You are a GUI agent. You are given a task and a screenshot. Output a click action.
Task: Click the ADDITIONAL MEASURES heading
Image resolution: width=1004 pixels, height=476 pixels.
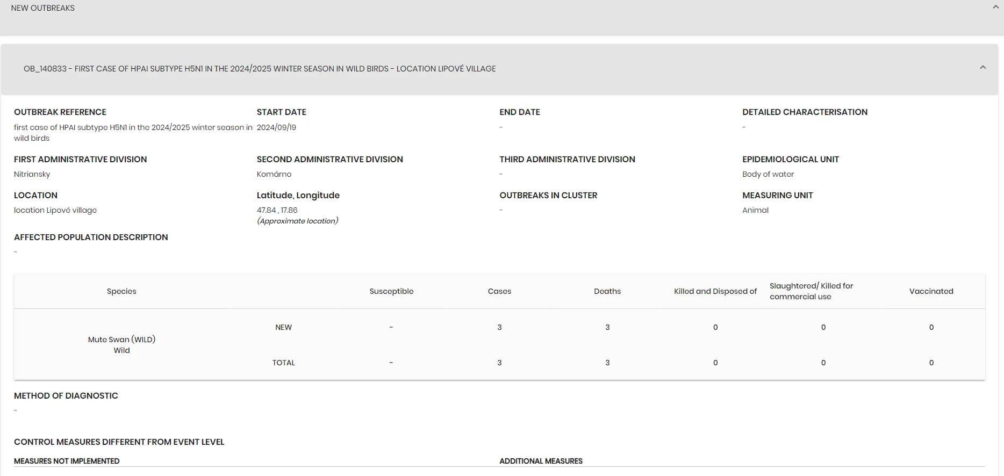click(x=541, y=461)
